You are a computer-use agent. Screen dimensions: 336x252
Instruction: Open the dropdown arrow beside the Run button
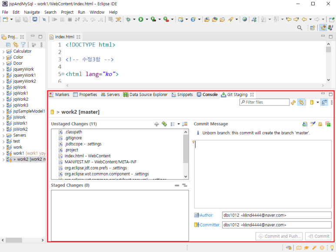[147, 20]
